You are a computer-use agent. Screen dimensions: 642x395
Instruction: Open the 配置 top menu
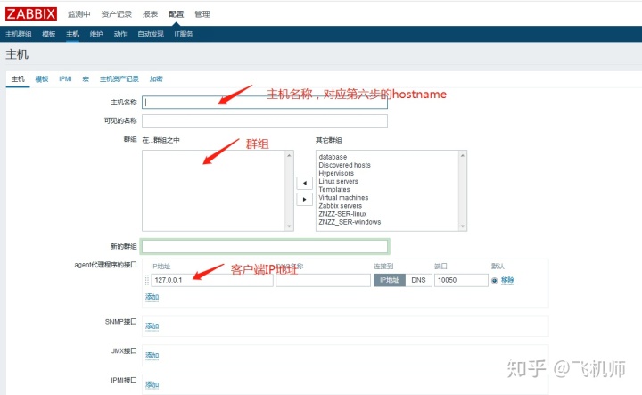(176, 14)
